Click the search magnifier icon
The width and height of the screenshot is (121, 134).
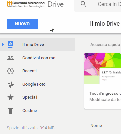click(x=83, y=4)
